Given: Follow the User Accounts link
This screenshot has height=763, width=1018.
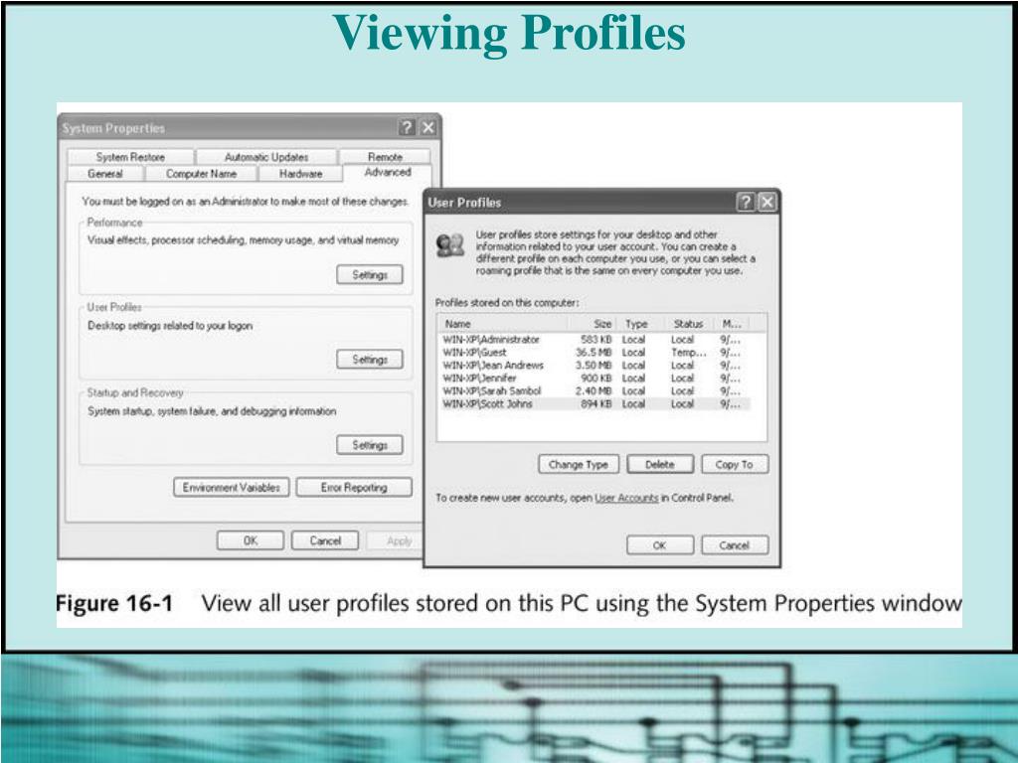Looking at the screenshot, I should coord(626,498).
